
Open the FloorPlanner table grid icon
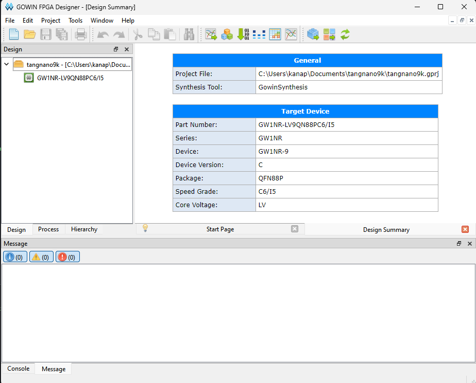click(275, 34)
